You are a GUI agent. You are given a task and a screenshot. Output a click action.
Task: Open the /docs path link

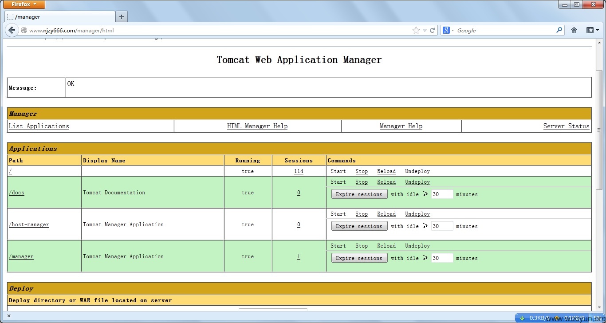point(17,193)
